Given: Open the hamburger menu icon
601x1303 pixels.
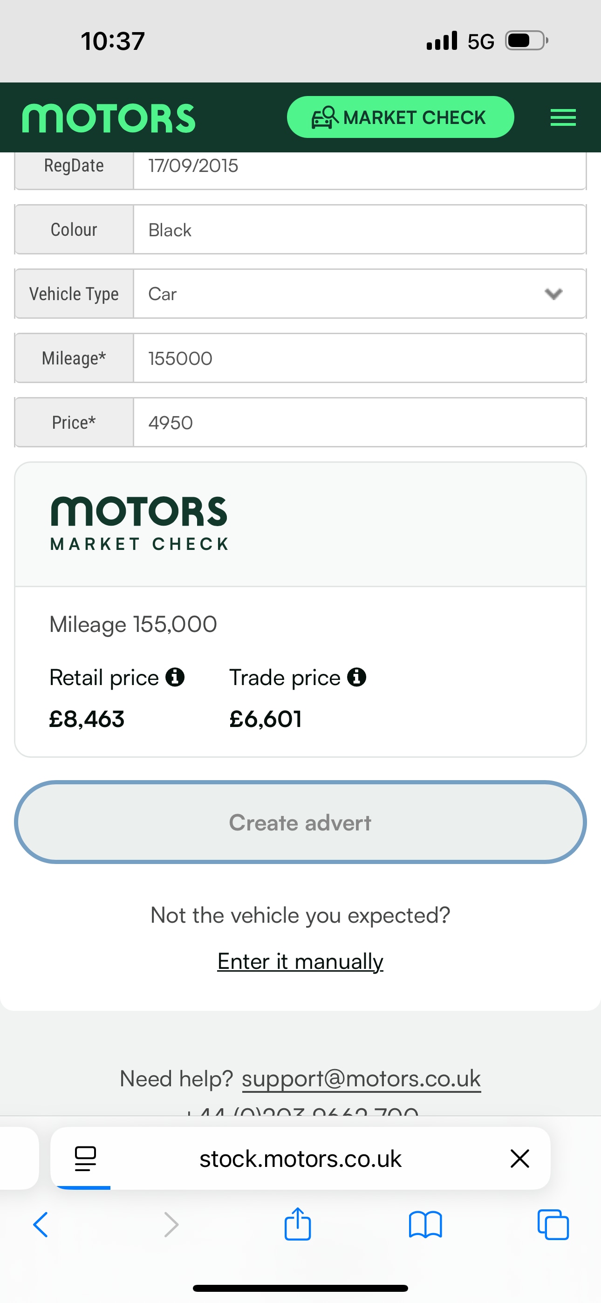Looking at the screenshot, I should click(x=562, y=117).
